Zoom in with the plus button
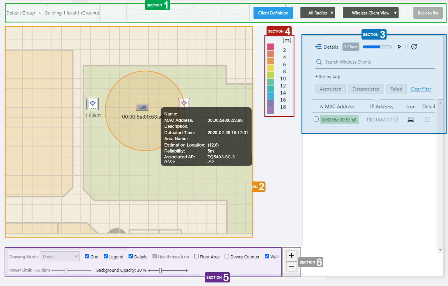This screenshot has height=286, width=448. pos(292,255)
